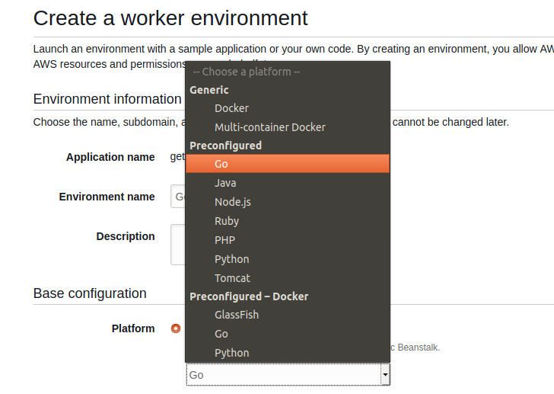Image resolution: width=554 pixels, height=394 pixels.
Task: Pick PHP from the Preconfigured list
Action: coord(224,240)
